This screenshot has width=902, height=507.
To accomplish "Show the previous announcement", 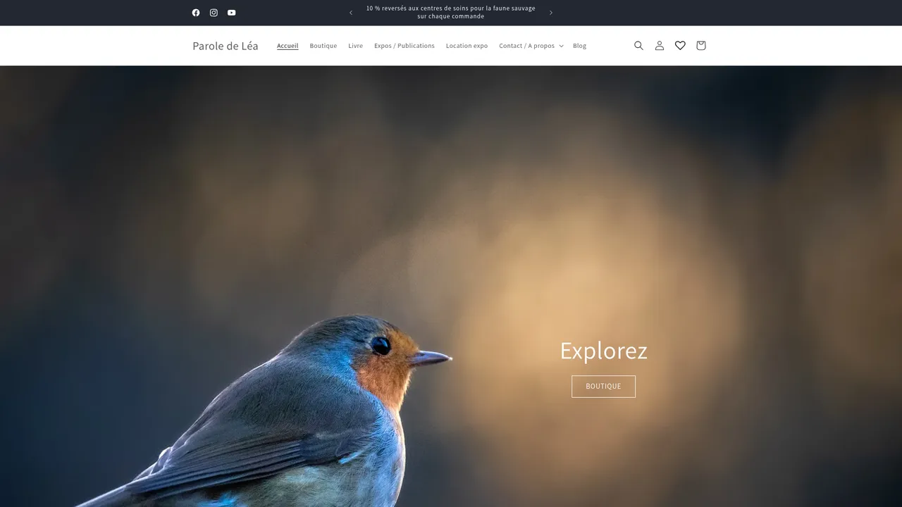I will (x=351, y=13).
